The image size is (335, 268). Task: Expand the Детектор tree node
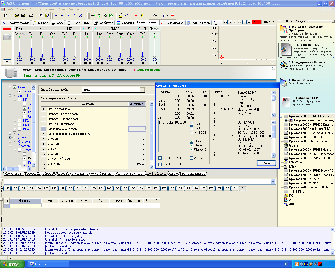coord(10,133)
